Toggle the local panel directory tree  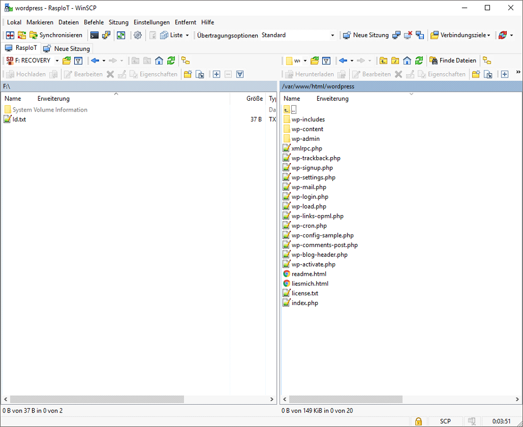(x=185, y=61)
